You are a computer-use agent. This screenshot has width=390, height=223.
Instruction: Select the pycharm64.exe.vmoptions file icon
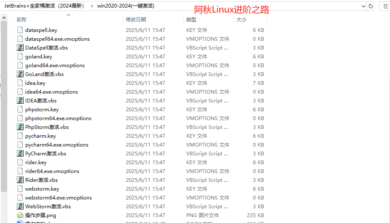tap(20, 144)
